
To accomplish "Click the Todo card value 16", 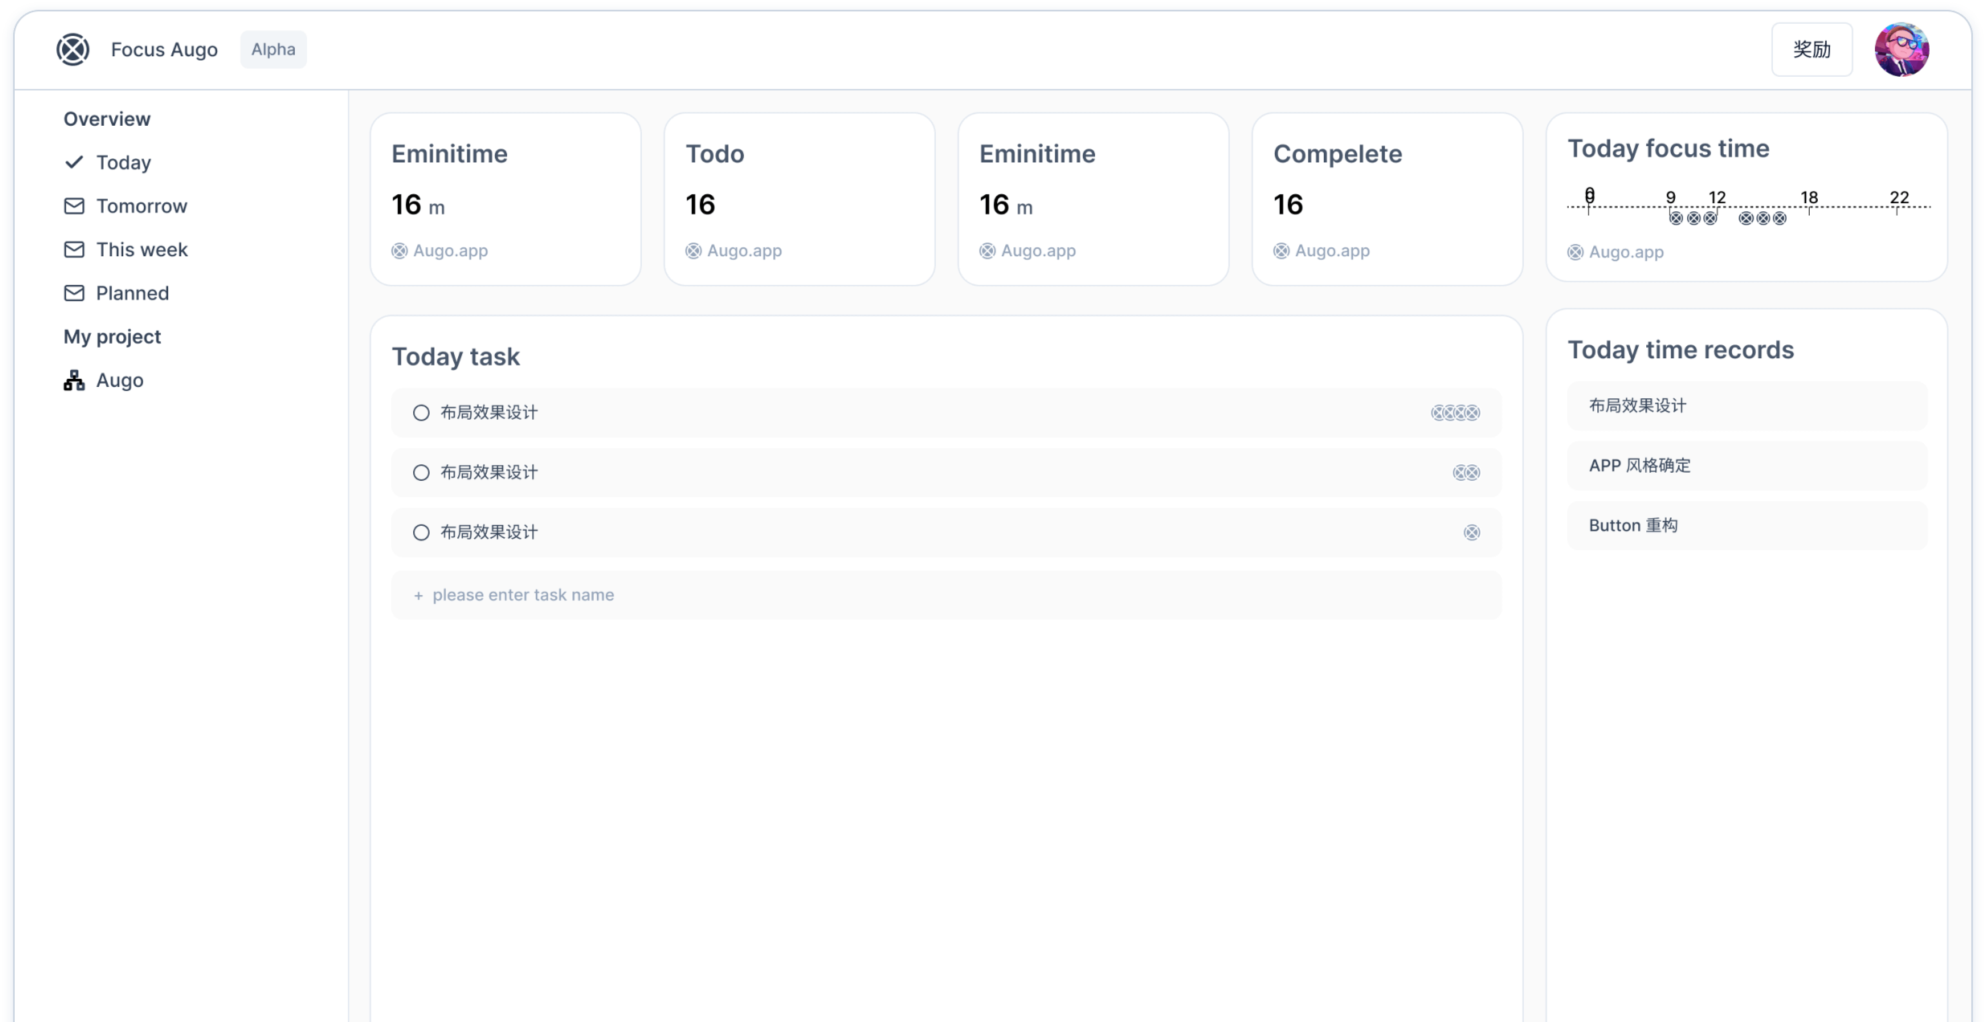I will coord(700,204).
